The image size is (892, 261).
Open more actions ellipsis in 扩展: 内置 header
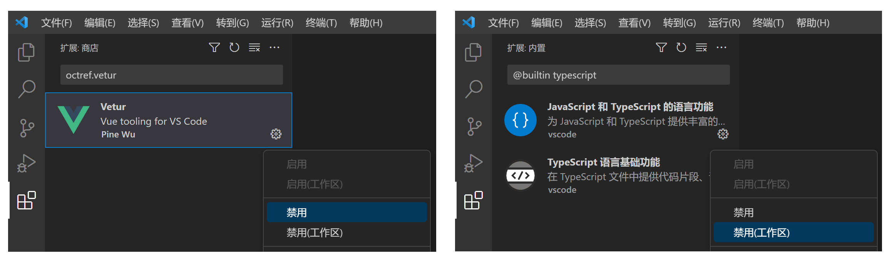point(721,48)
